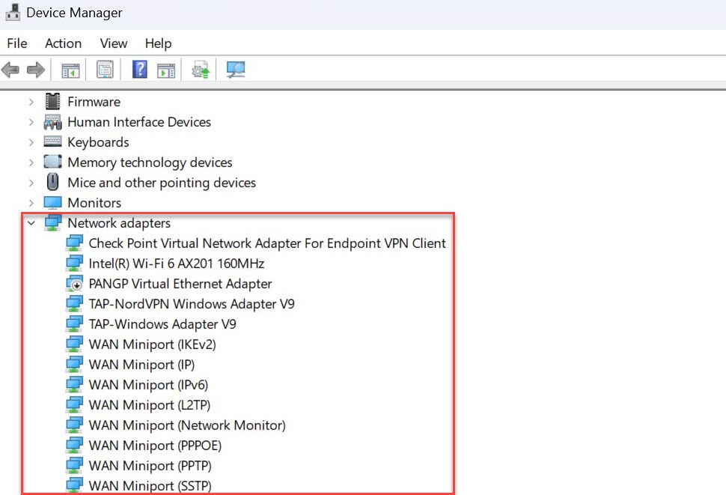Expand the Firmware category

click(x=31, y=101)
